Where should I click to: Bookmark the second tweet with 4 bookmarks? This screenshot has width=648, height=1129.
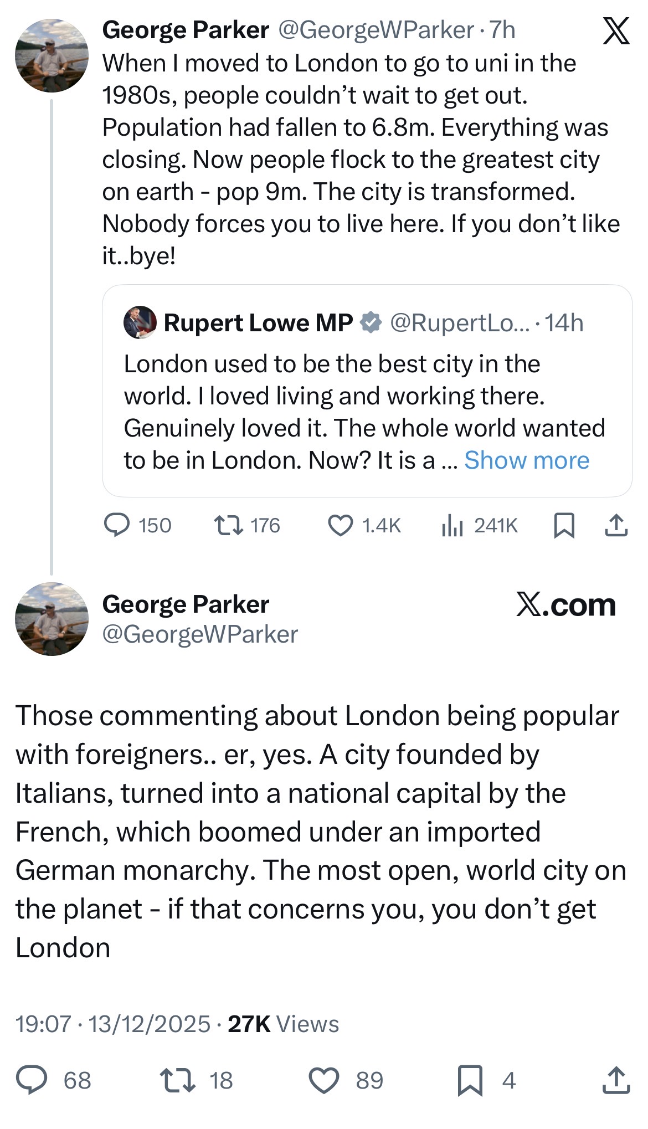(470, 1080)
